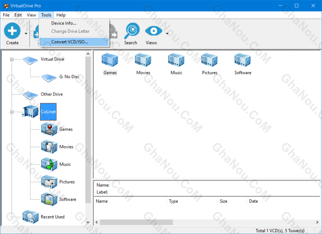Open the Edit menu
The image size is (322, 234).
click(x=18, y=15)
